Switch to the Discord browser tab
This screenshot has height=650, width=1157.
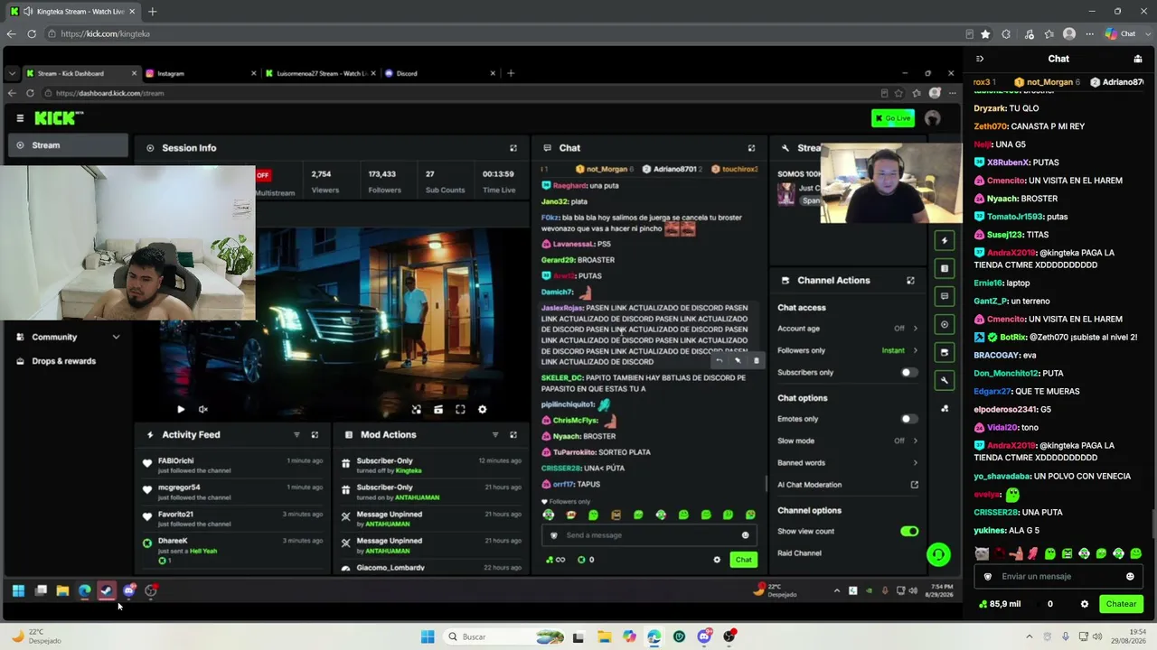click(x=439, y=73)
